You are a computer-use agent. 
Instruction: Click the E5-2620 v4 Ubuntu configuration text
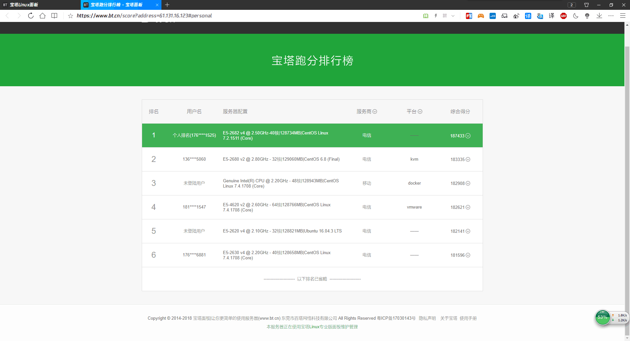click(x=282, y=231)
